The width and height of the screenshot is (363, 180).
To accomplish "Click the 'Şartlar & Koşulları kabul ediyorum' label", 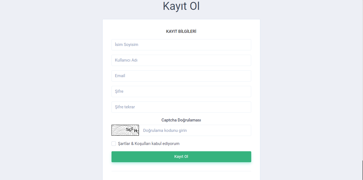I will tap(148, 144).
